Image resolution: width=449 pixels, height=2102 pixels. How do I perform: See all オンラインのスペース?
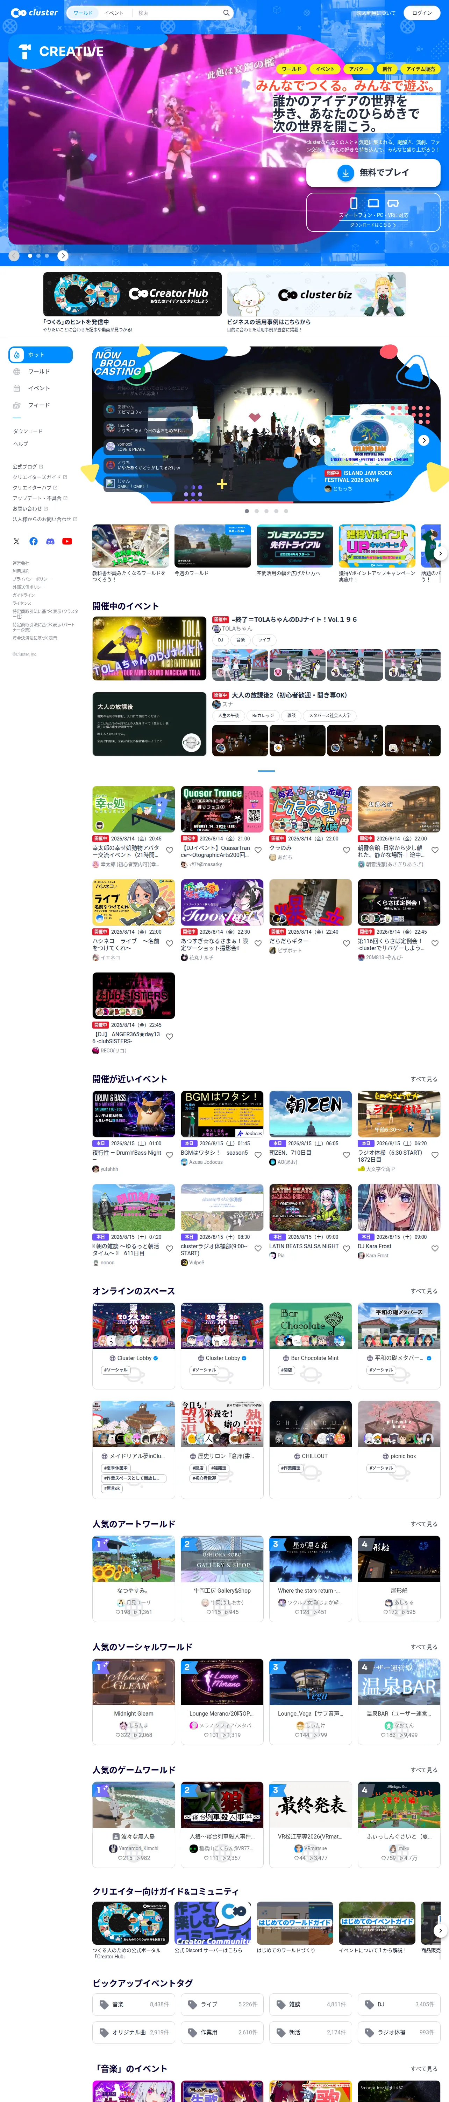[424, 1291]
